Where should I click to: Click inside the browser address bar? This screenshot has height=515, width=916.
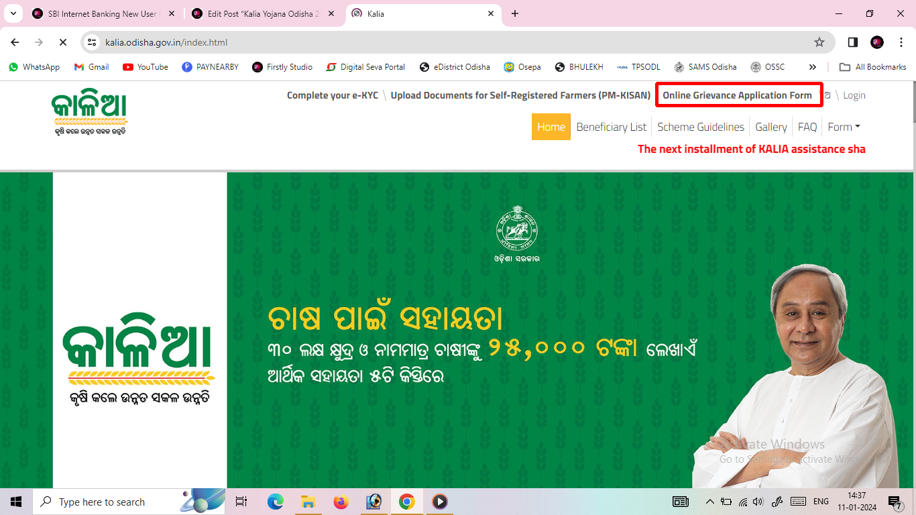pyautogui.click(x=268, y=42)
